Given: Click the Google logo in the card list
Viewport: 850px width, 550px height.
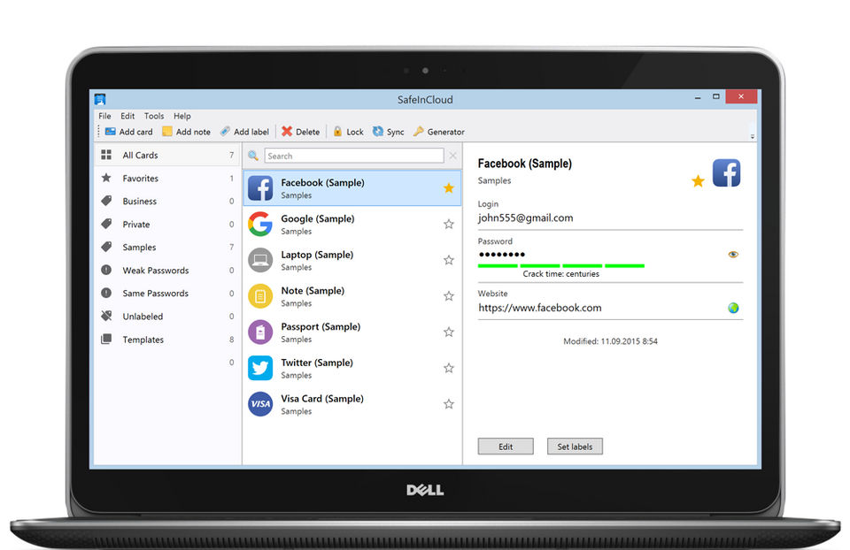Looking at the screenshot, I should coord(260,224).
